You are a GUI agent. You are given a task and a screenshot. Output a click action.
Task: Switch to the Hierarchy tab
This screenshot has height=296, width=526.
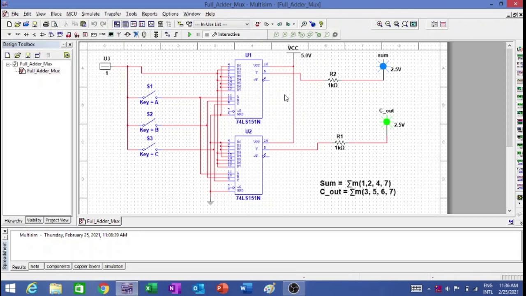13,220
